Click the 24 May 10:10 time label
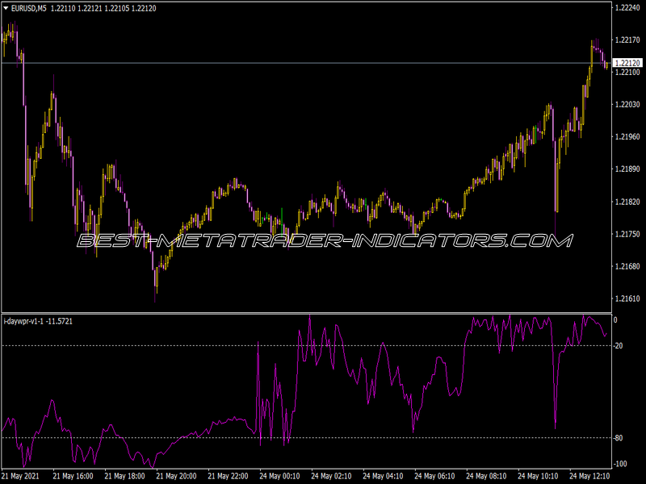This screenshot has width=646, height=484. pyautogui.click(x=538, y=476)
